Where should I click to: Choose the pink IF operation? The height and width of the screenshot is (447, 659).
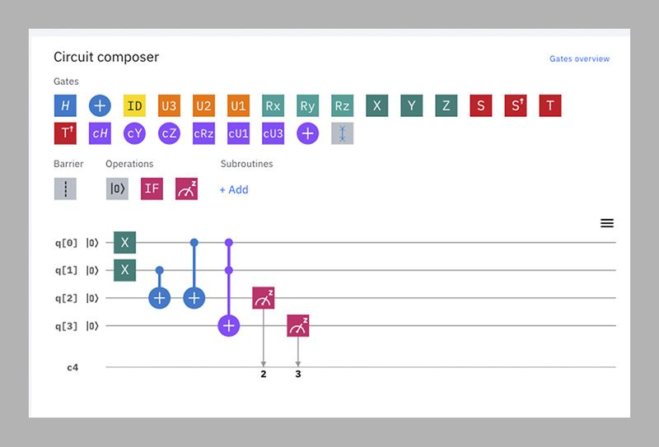152,189
